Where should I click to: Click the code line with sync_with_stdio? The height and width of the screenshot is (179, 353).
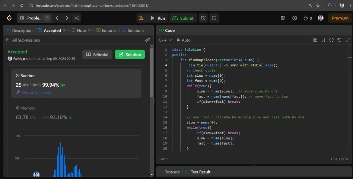pyautogui.click(x=233, y=65)
